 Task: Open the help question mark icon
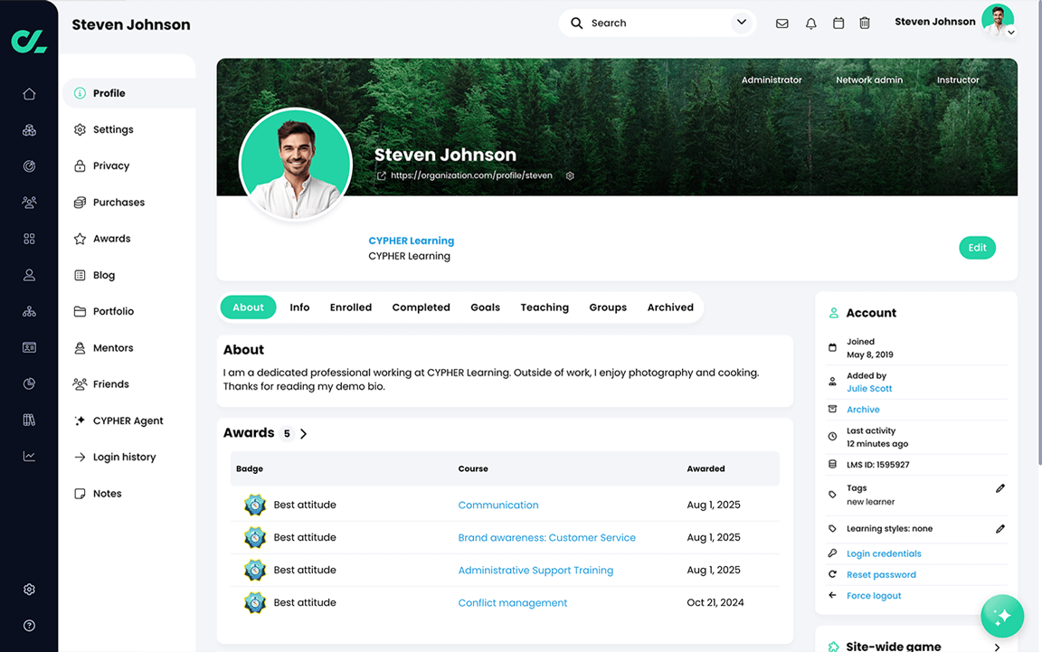pos(29,626)
